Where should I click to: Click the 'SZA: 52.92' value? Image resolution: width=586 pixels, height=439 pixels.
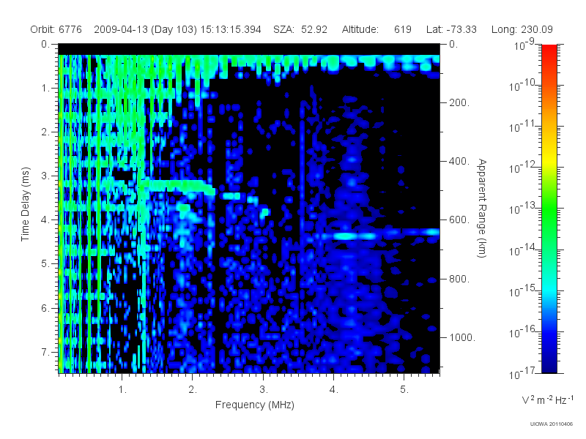[300, 29]
